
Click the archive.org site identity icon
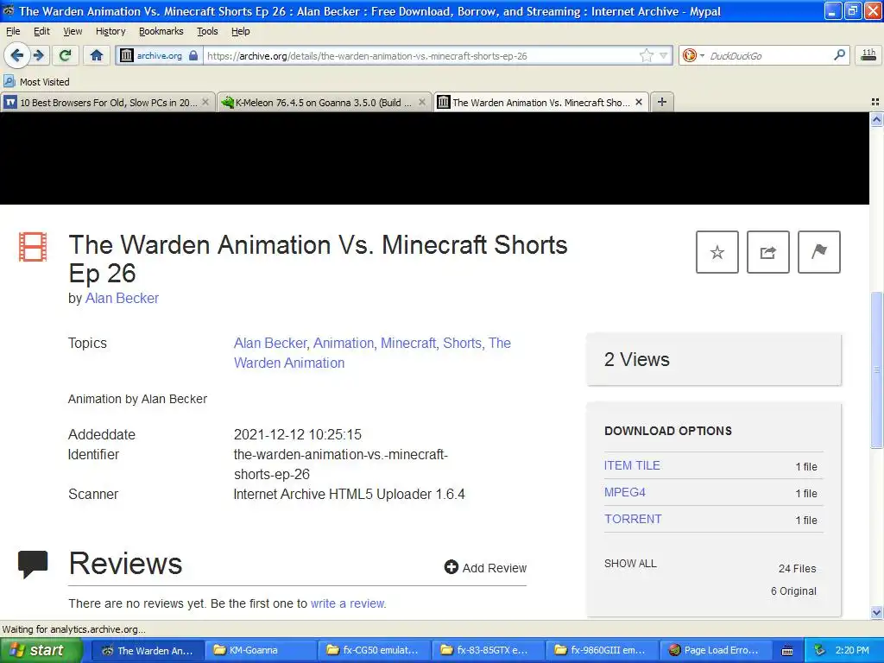click(127, 55)
